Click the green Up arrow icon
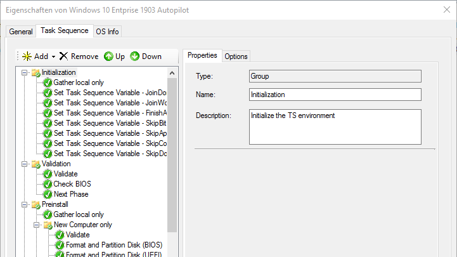457x257 pixels. pos(108,56)
